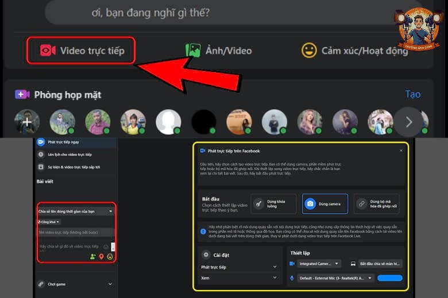Click the 'Bài viết' heading

(45, 181)
